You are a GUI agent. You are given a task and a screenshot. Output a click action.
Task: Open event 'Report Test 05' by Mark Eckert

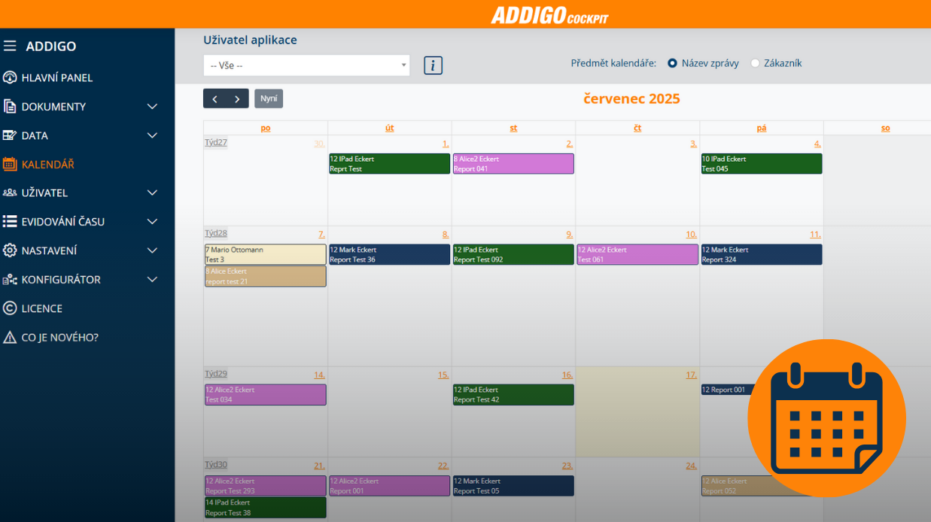click(x=513, y=486)
